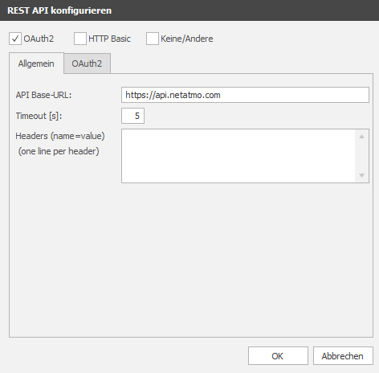Cancel with the Abbrechen button
Image resolution: width=379 pixels, height=373 pixels.
coord(343,356)
